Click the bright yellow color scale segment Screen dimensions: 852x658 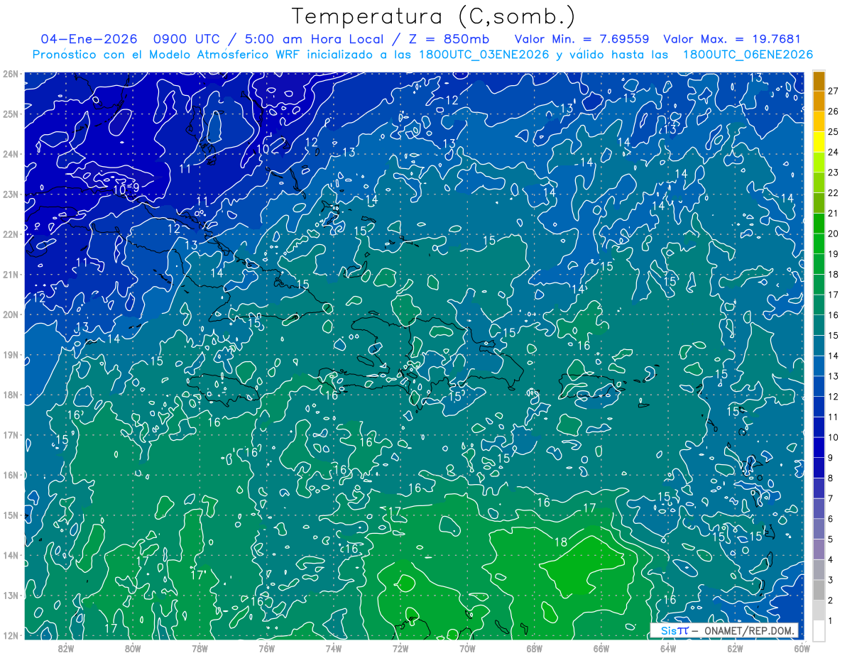819,141
